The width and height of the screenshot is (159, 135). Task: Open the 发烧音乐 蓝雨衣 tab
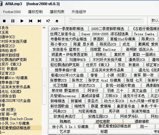(x=67, y=49)
